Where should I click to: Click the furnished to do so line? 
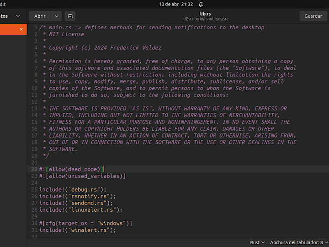[x=136, y=95]
